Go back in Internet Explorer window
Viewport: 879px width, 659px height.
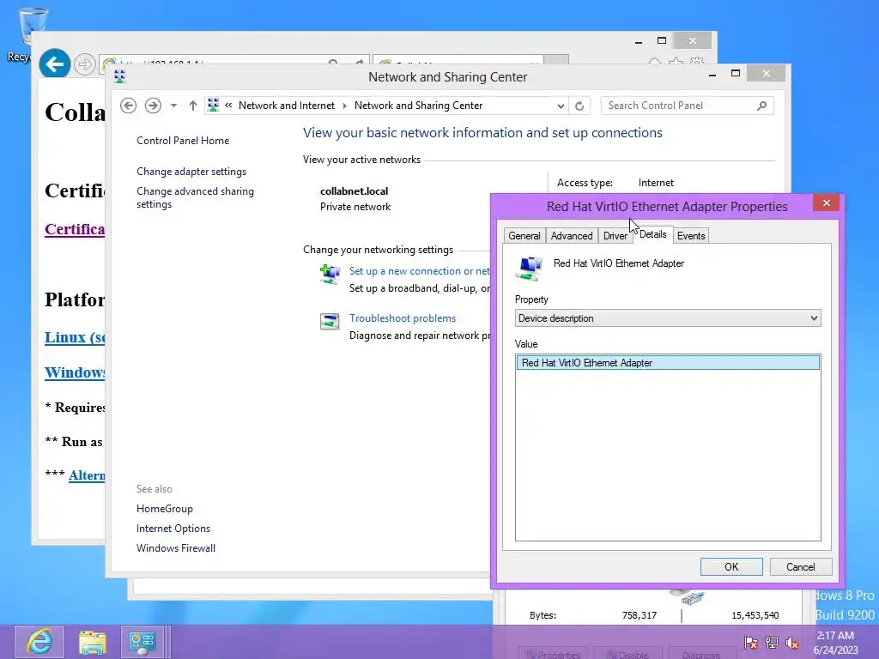(x=54, y=63)
